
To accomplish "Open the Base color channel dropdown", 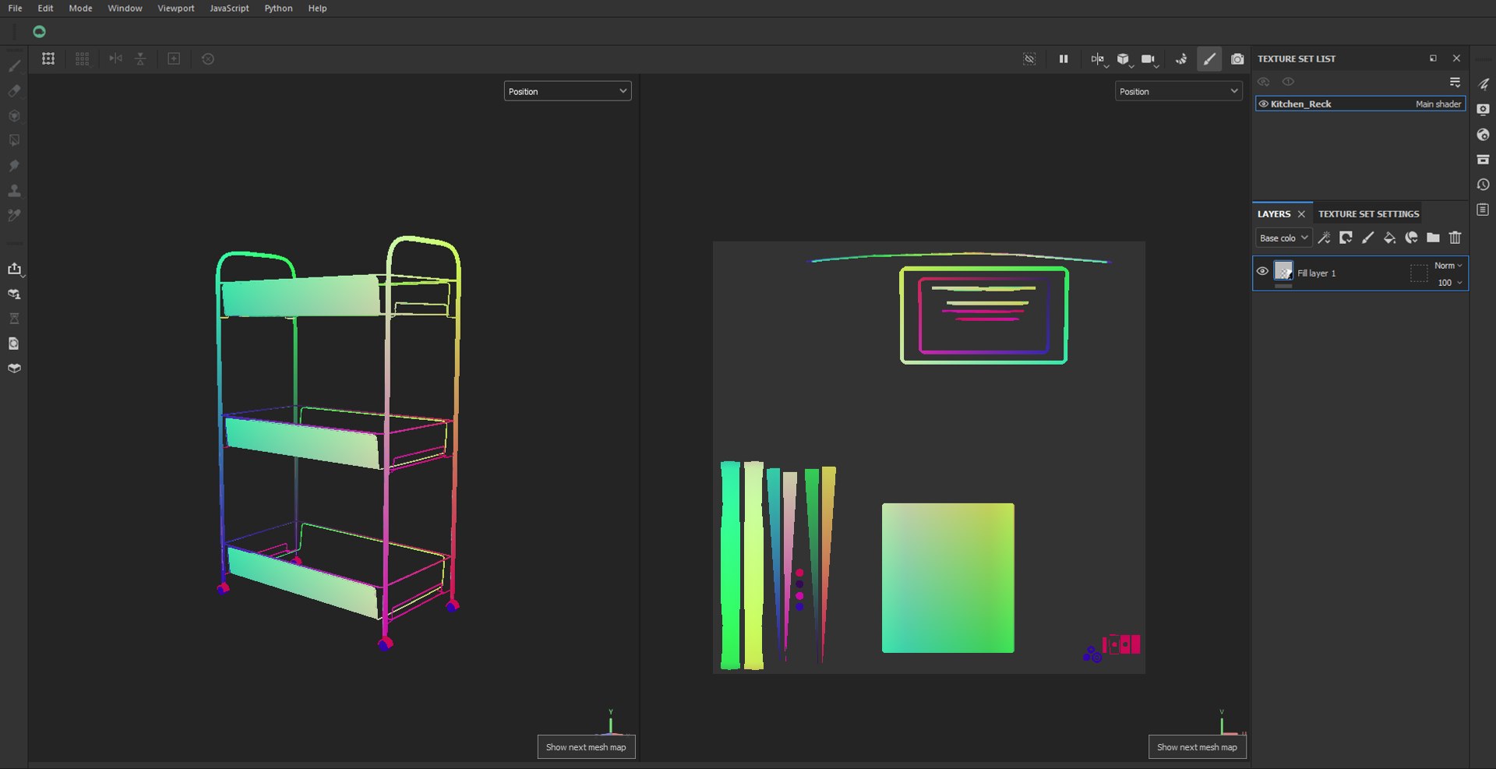I will tap(1283, 238).
